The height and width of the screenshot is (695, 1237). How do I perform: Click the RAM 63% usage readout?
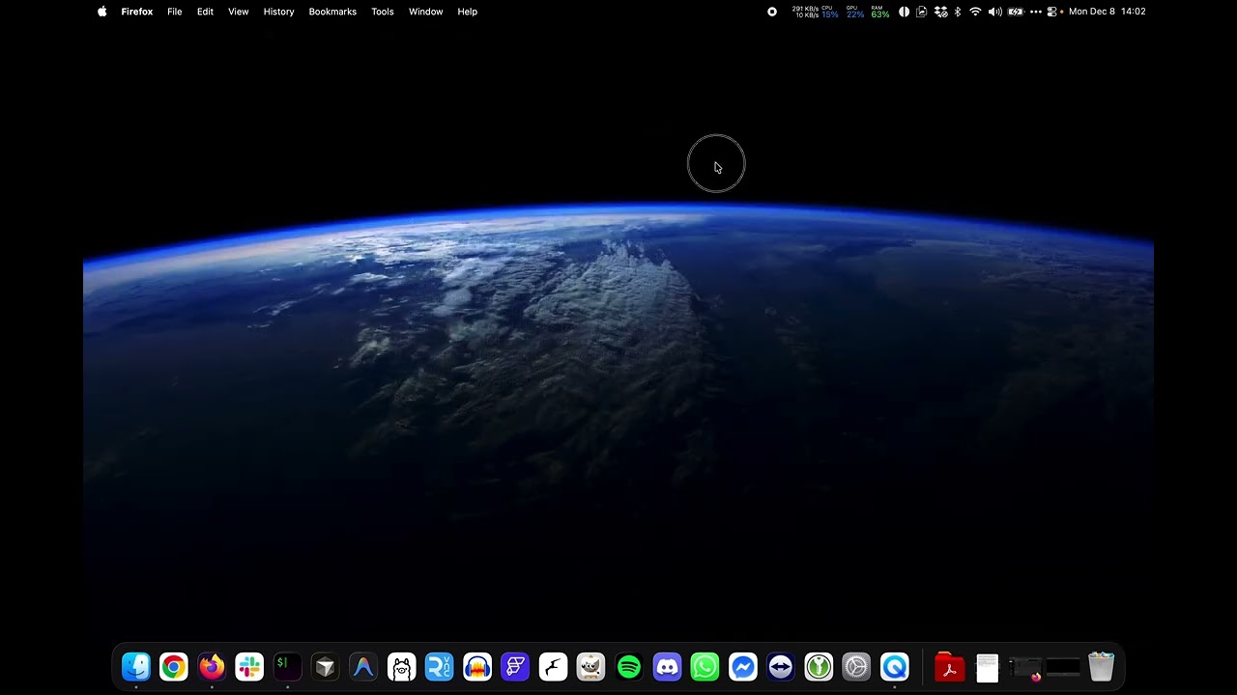point(879,12)
